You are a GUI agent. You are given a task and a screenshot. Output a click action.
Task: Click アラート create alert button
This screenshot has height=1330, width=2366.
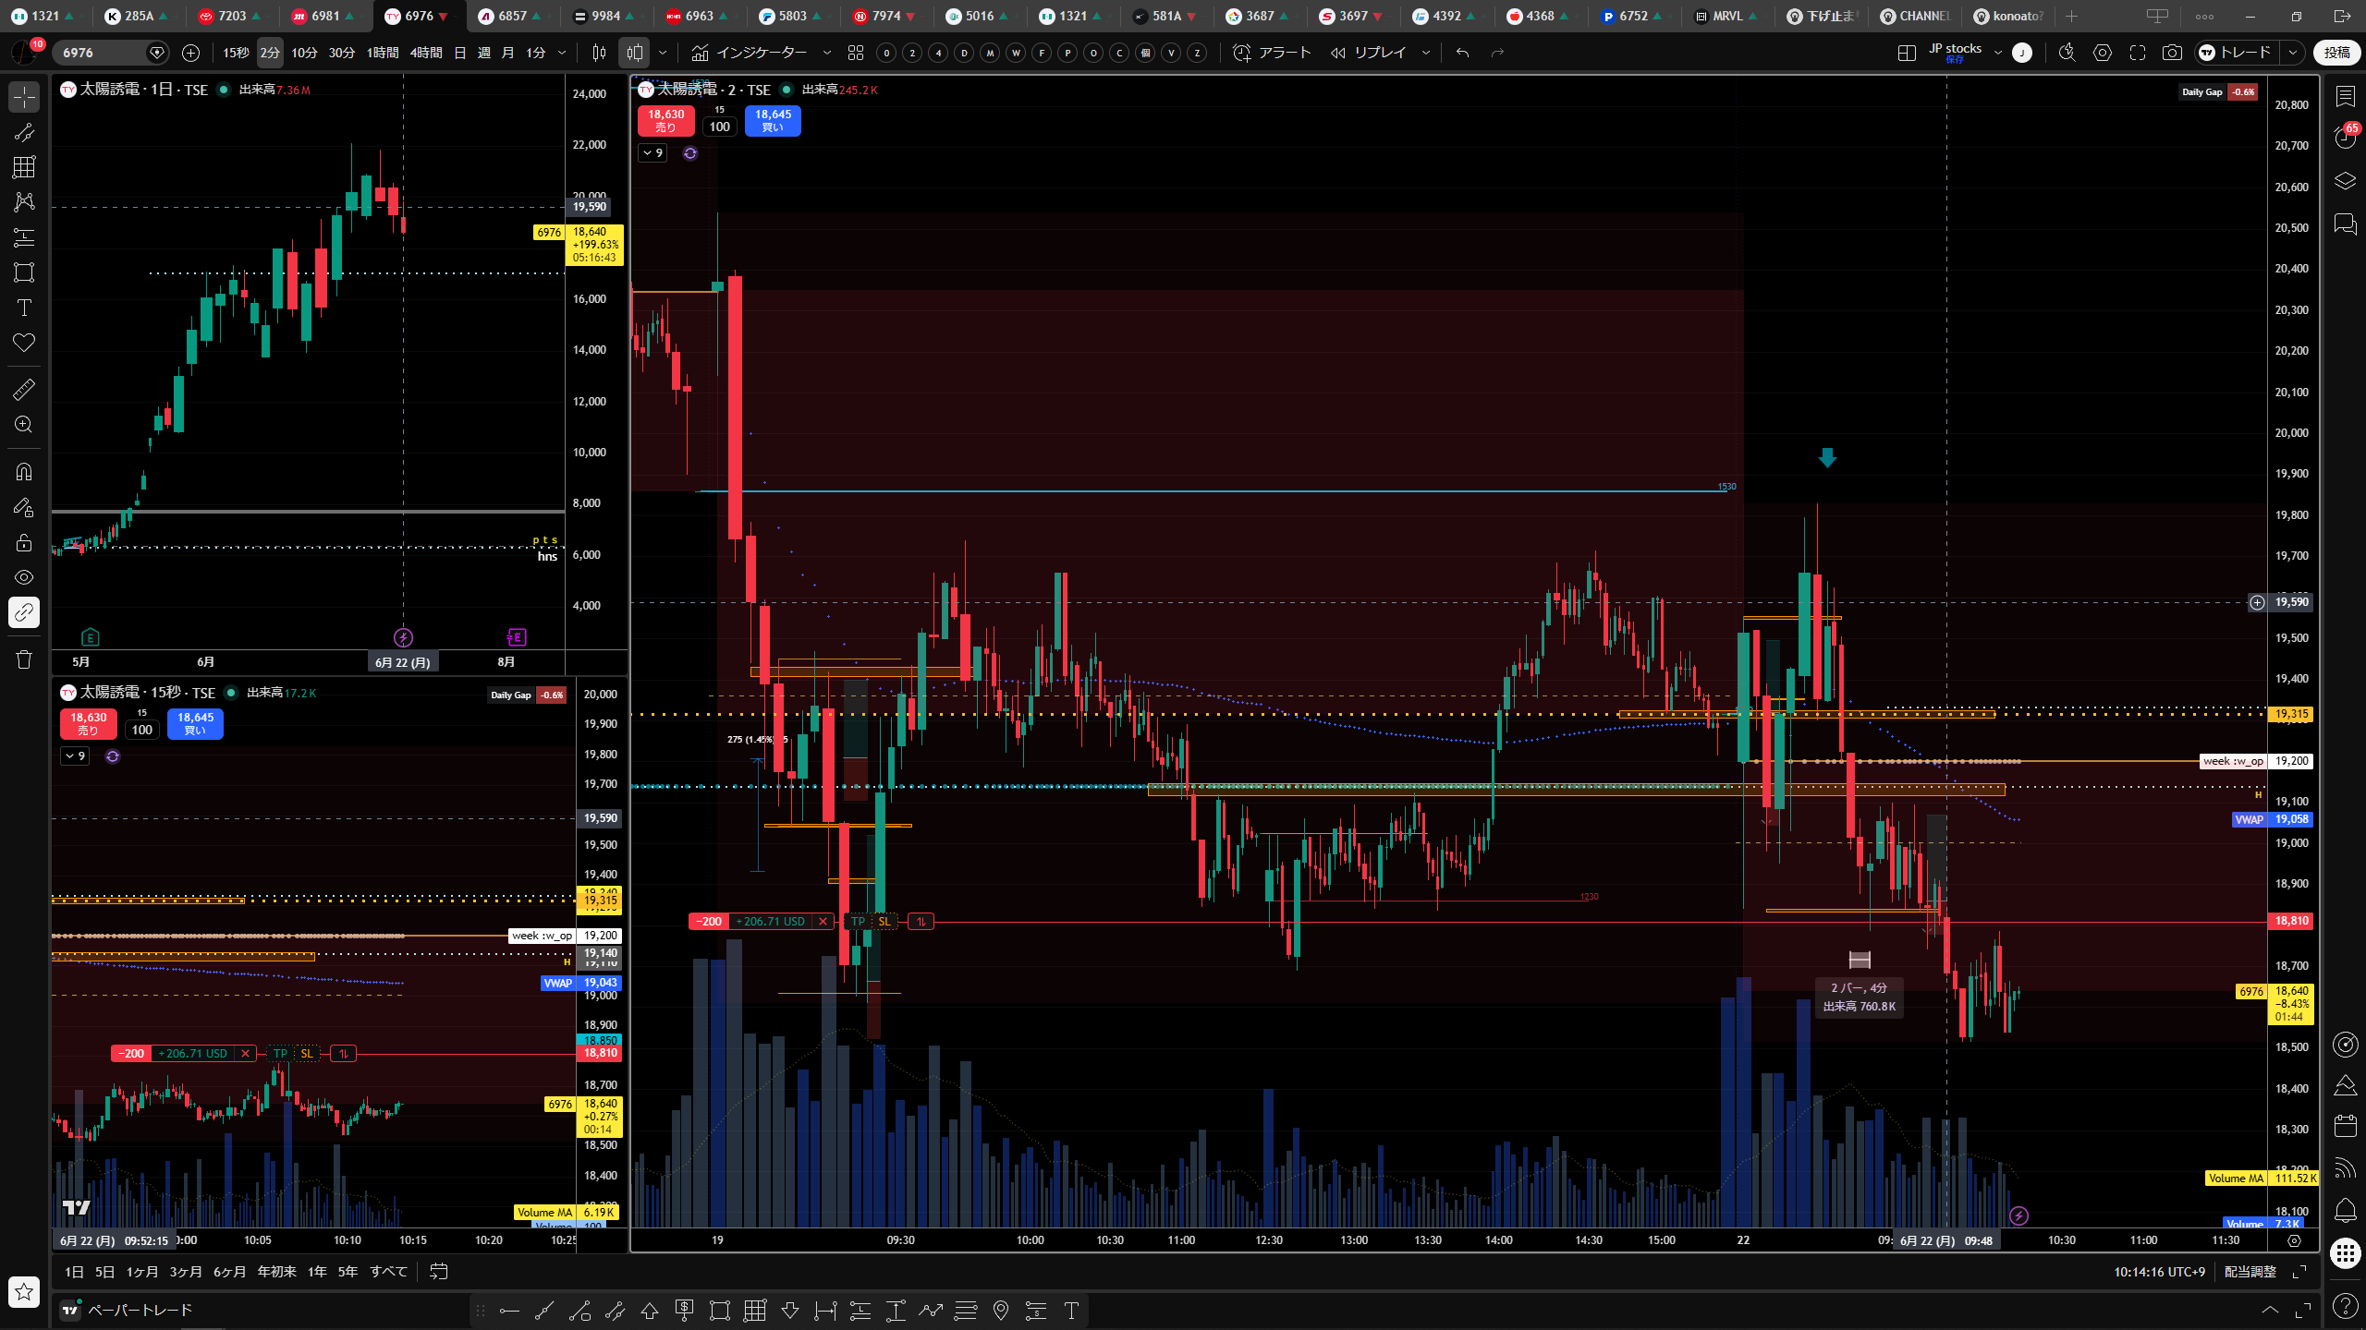point(1273,53)
